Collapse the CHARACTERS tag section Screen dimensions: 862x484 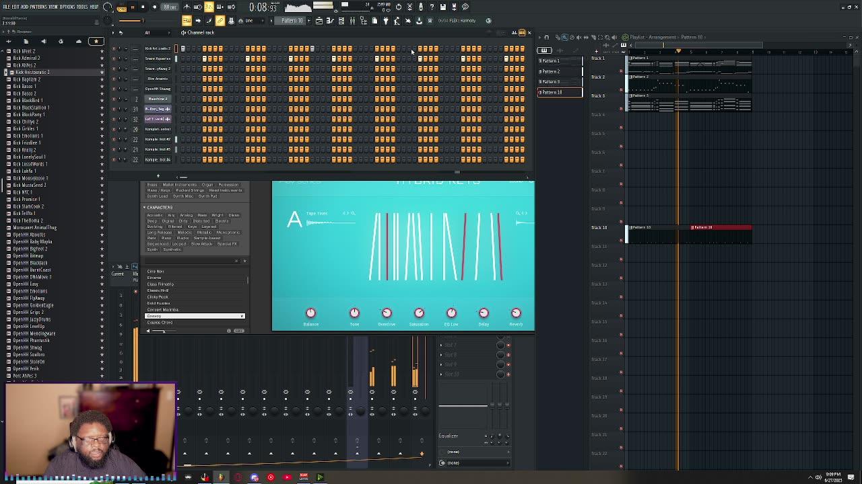[144, 207]
